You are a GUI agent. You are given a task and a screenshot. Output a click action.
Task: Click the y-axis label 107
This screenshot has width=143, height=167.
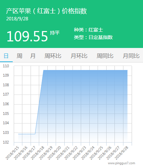(6, 95)
